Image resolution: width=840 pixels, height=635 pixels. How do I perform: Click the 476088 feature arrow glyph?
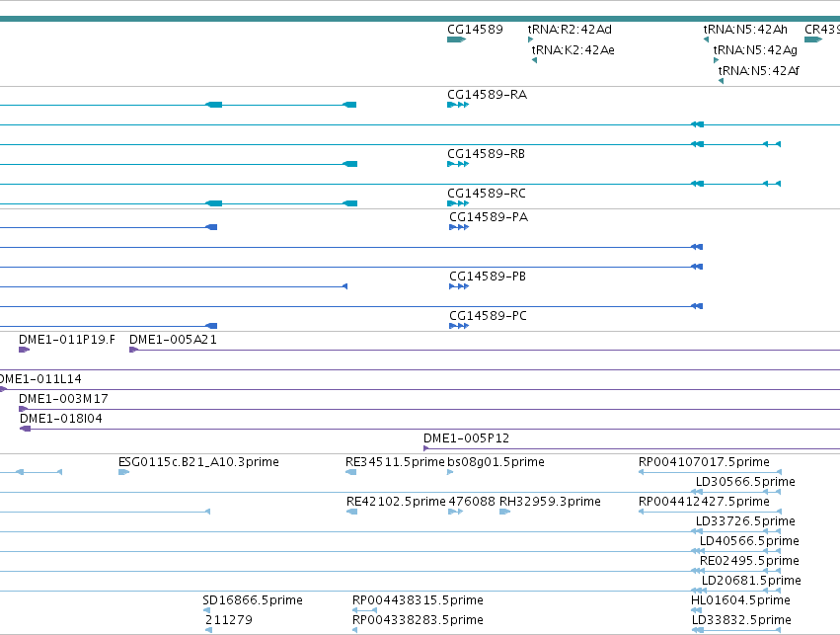point(455,512)
